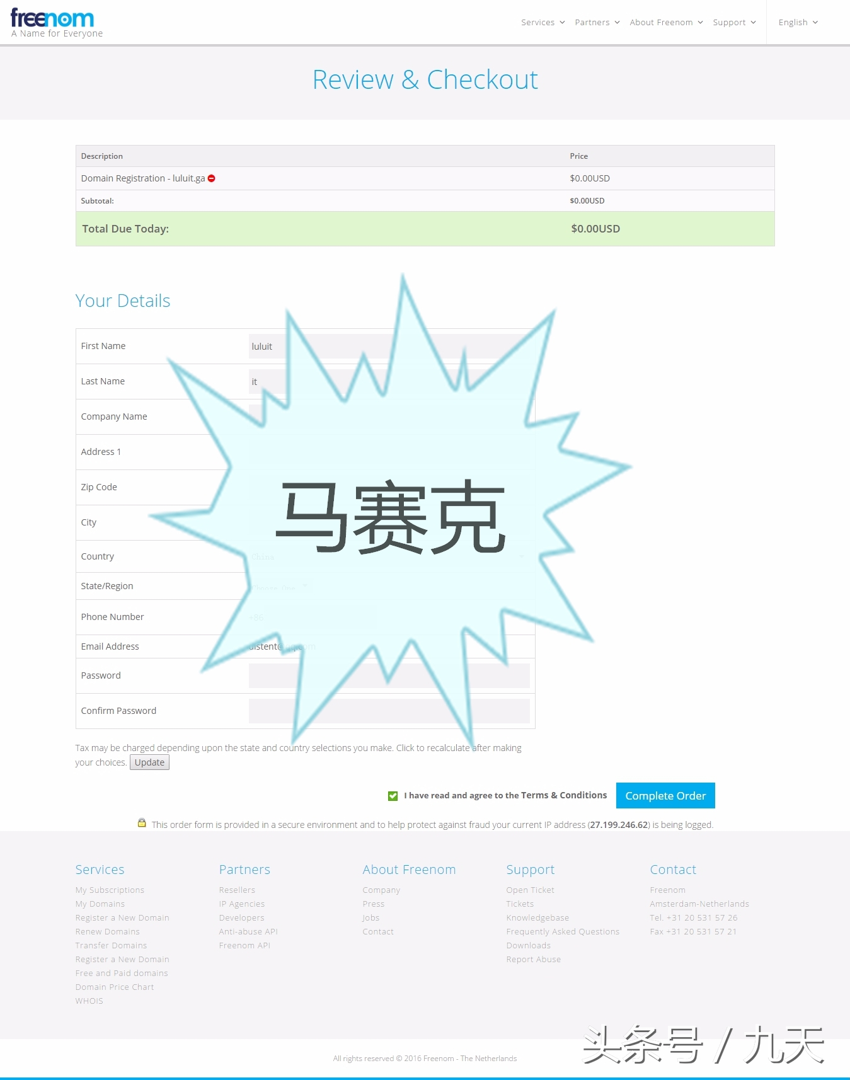The width and height of the screenshot is (850, 1080).
Task: Toggle the Terms & Conditions agreement checkbox
Action: point(393,796)
